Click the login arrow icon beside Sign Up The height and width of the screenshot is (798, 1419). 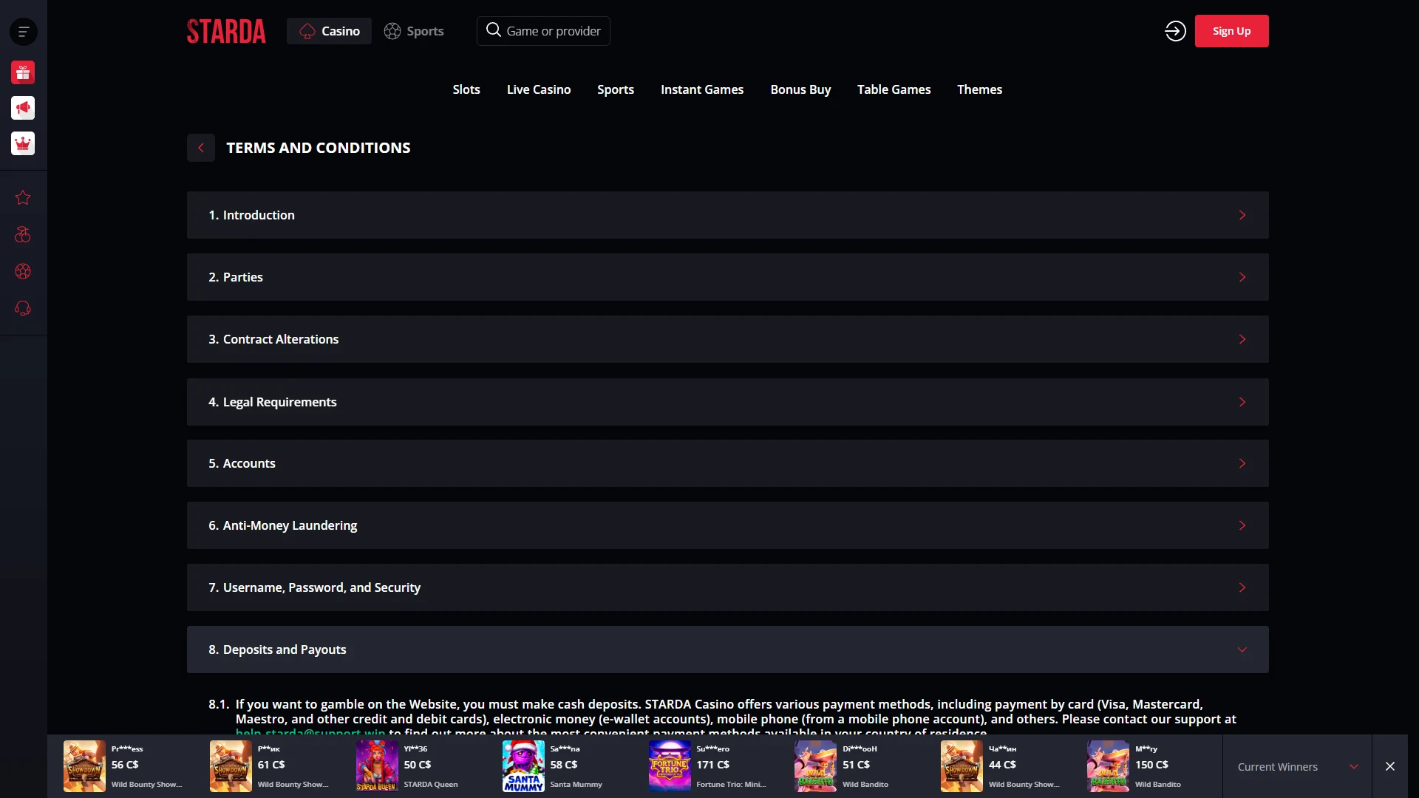coord(1175,31)
